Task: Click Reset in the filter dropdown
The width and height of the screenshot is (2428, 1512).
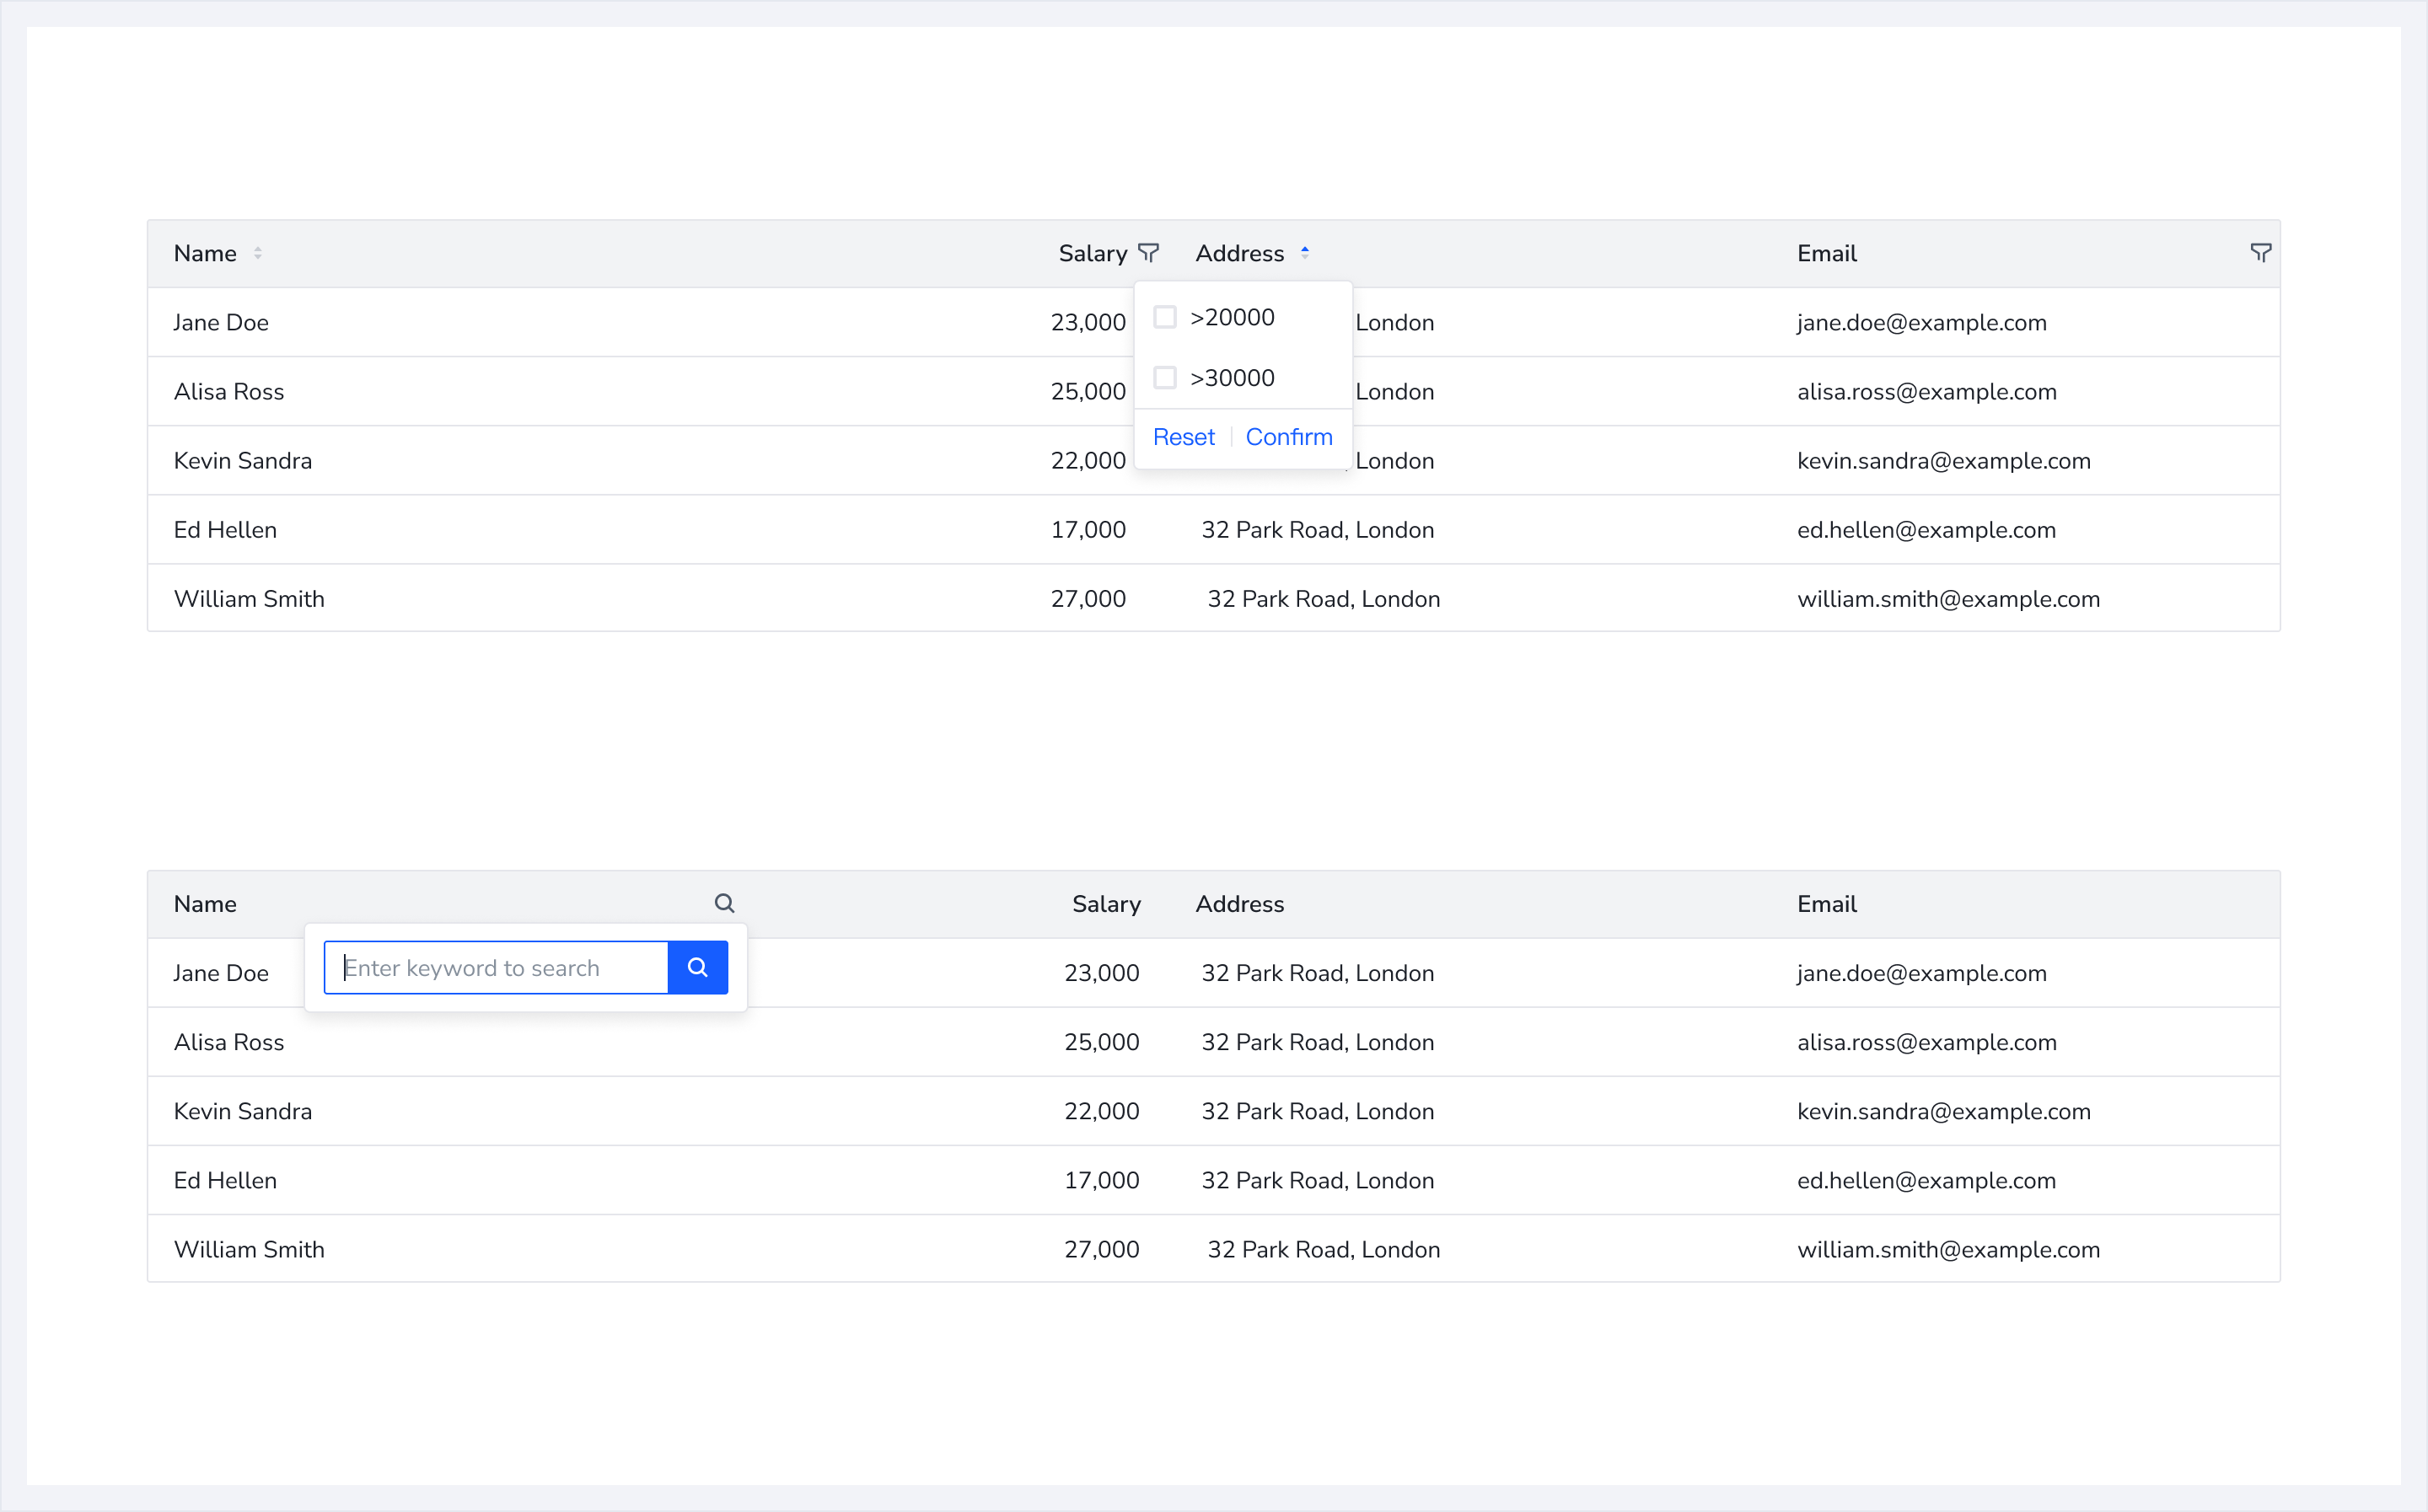Action: coord(1183,437)
